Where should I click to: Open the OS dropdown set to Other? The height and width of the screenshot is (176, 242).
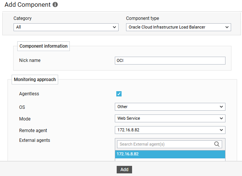point(170,107)
